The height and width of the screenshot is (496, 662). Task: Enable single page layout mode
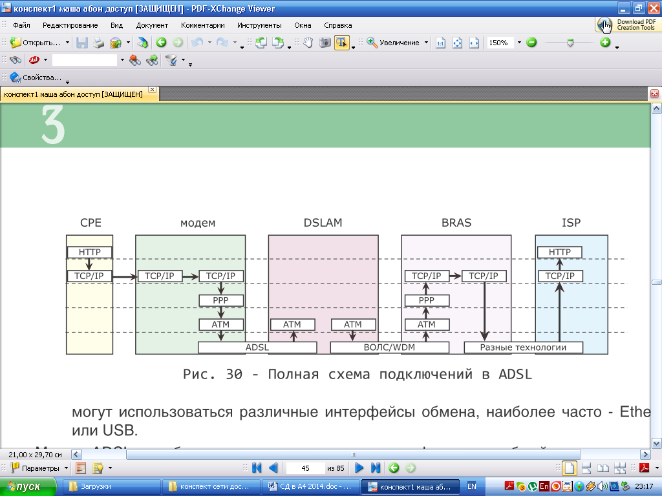tap(569, 468)
